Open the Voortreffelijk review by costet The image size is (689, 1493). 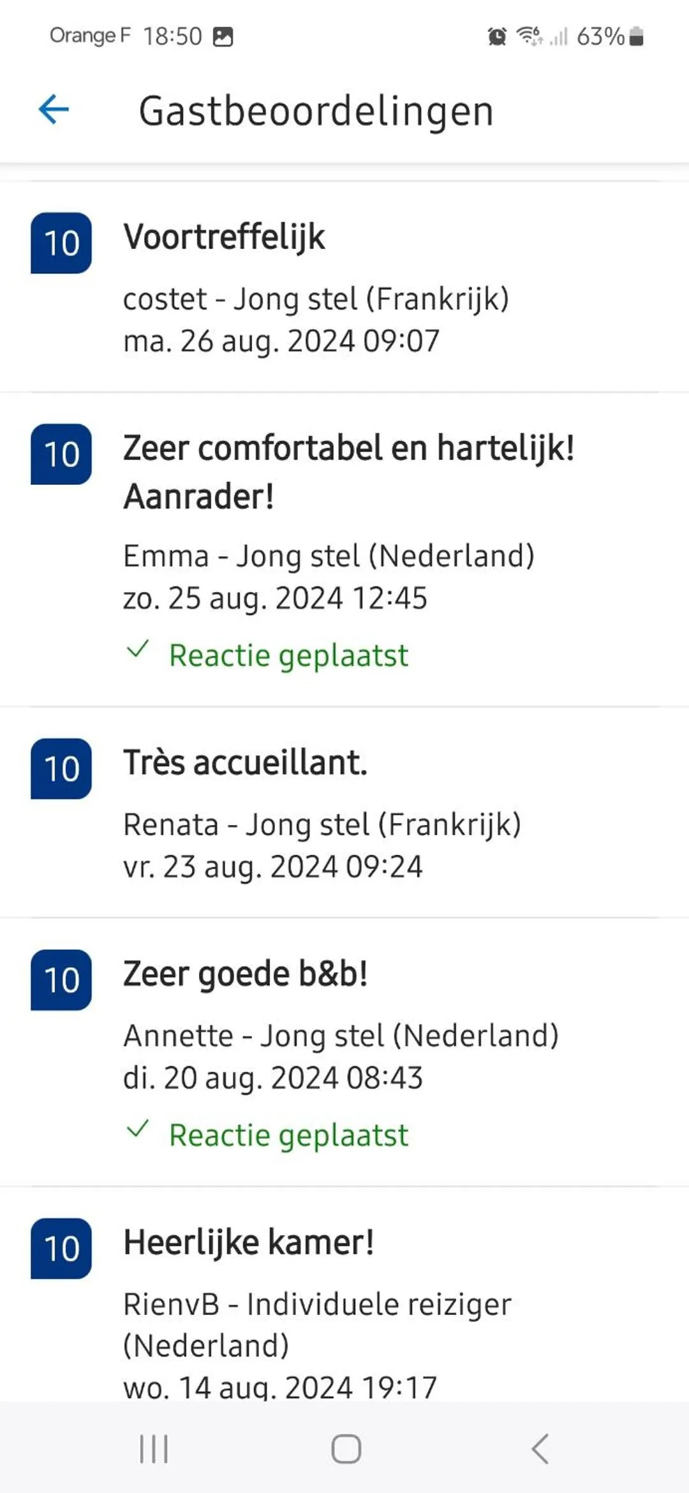[344, 287]
